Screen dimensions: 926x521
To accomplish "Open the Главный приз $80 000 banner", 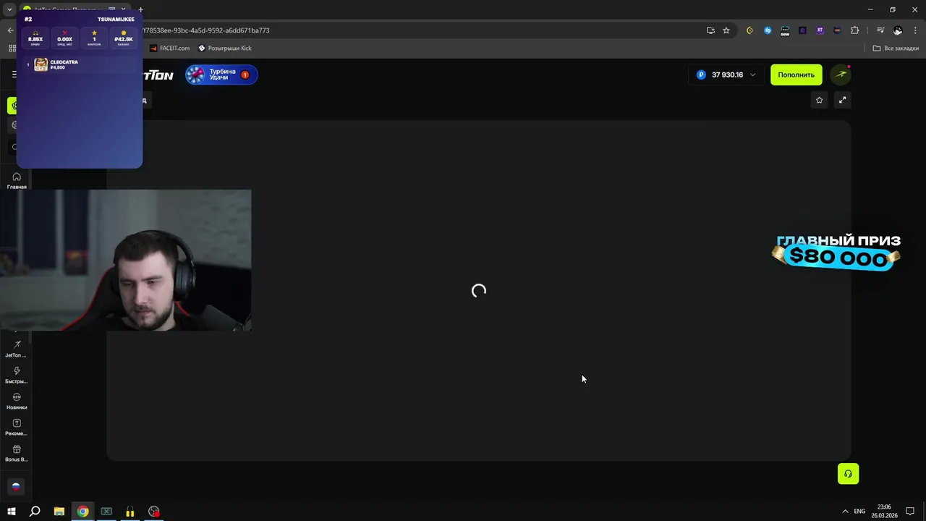I will 837,251.
